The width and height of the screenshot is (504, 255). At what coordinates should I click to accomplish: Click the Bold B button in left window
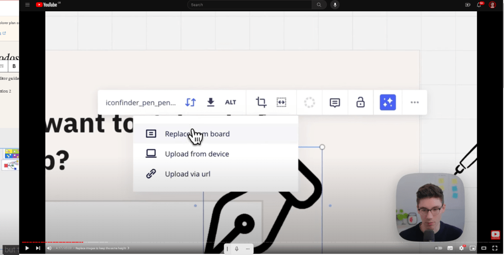(x=14, y=66)
